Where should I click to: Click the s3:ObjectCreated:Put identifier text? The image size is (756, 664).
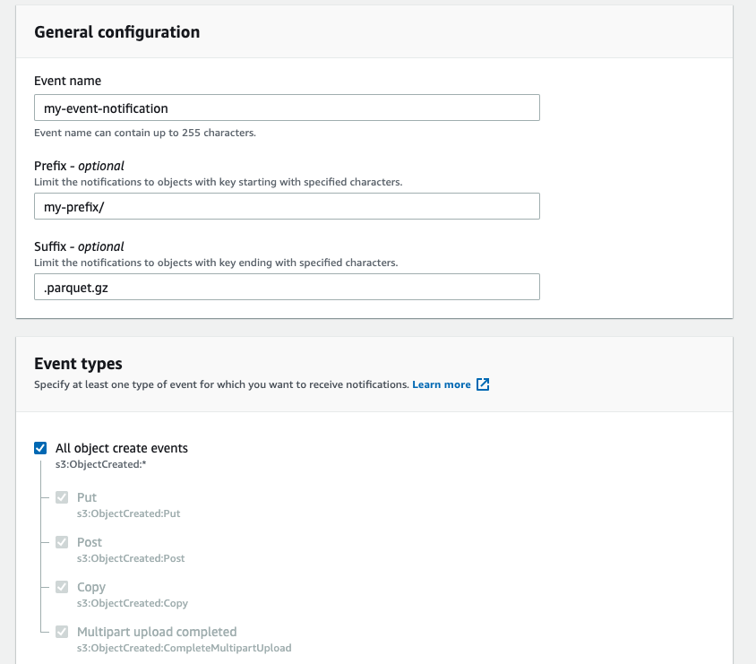tap(128, 513)
